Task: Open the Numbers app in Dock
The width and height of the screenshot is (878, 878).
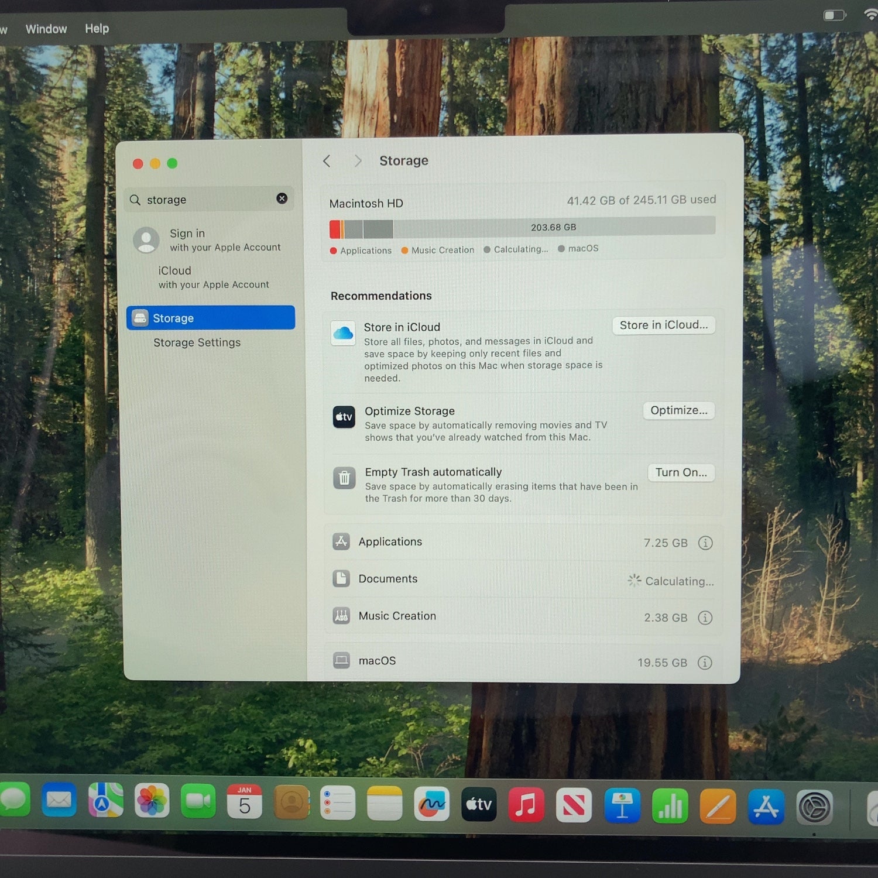Action: (x=670, y=806)
